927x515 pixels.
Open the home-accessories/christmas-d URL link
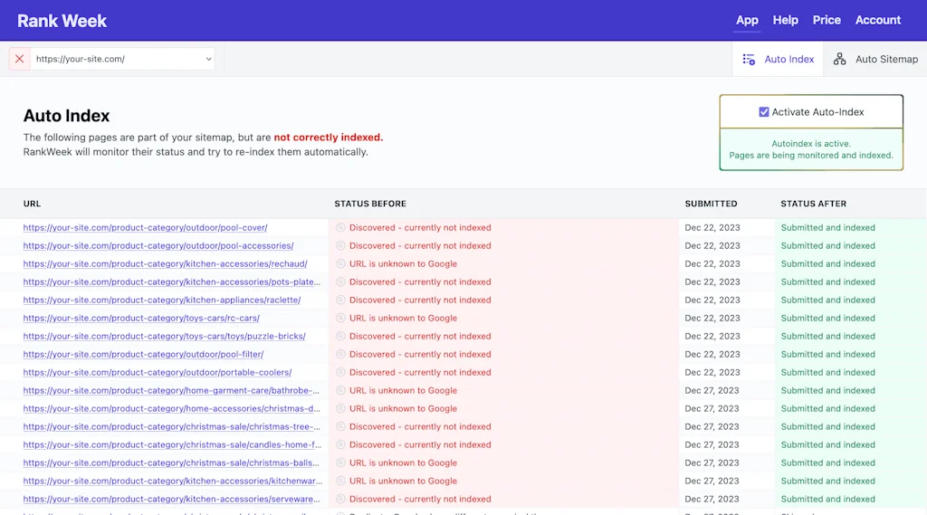pos(171,408)
